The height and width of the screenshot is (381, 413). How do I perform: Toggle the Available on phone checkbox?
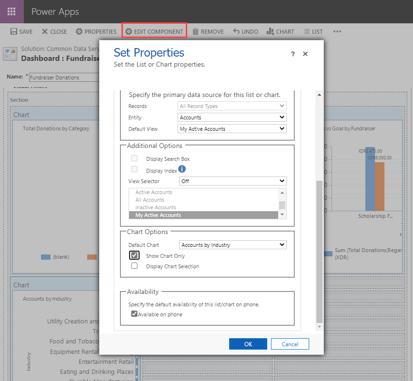[134, 313]
